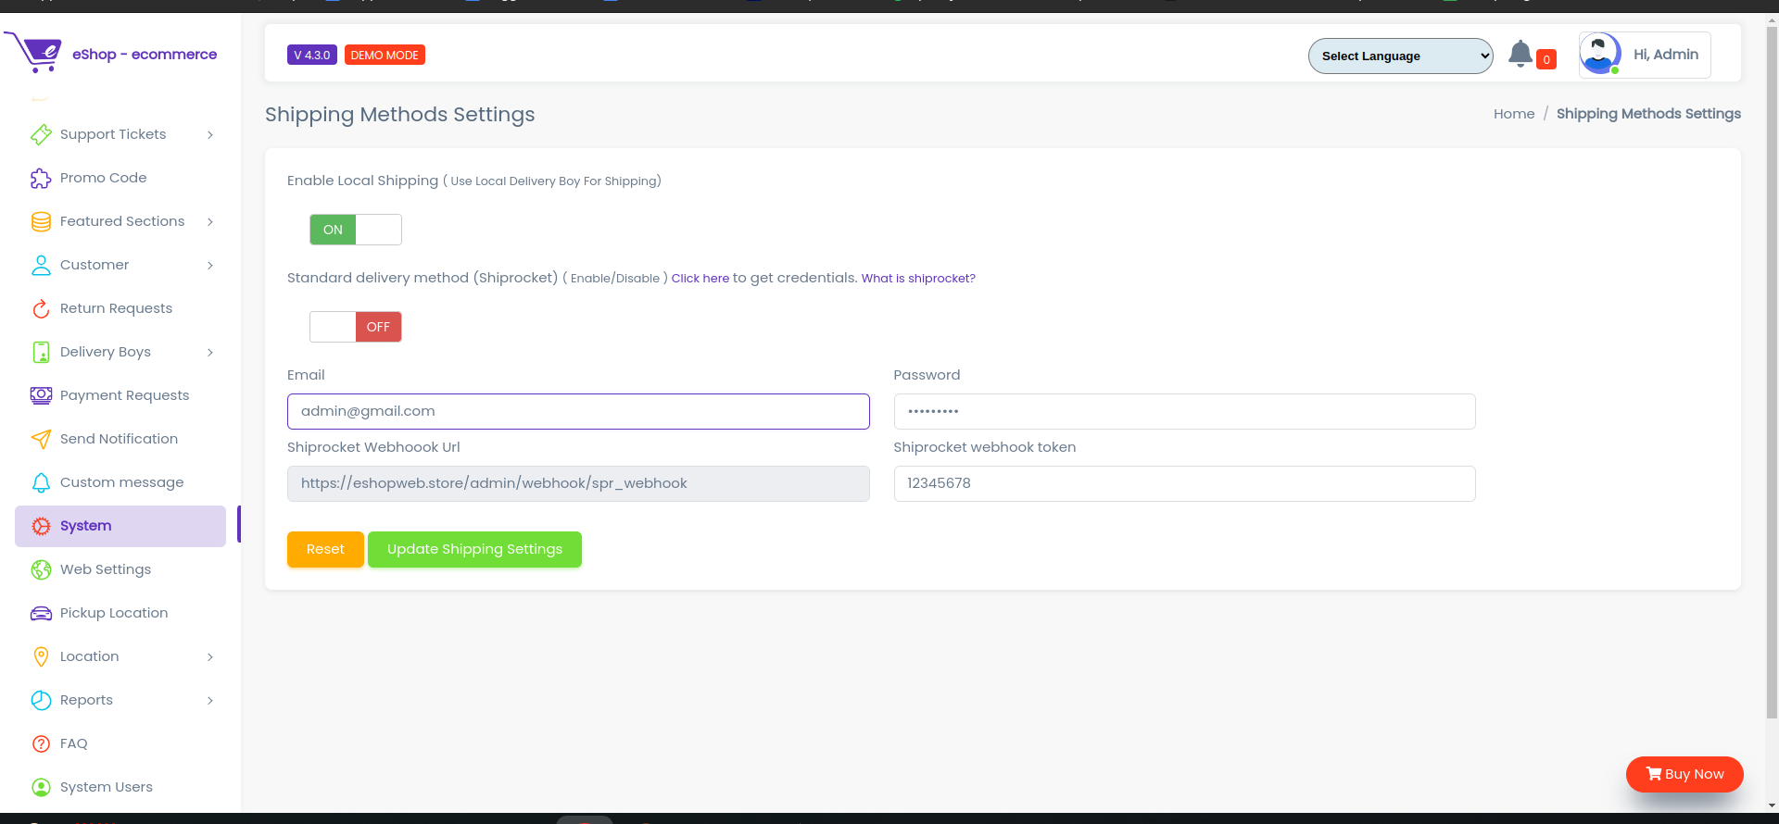The height and width of the screenshot is (824, 1779).
Task: Follow the "What is shiprocket?" link
Action: pyautogui.click(x=917, y=279)
